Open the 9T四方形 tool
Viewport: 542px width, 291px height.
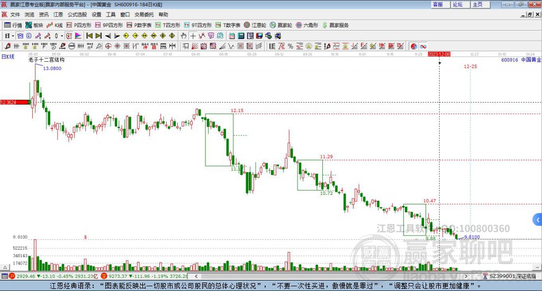pyautogui.click(x=198, y=25)
